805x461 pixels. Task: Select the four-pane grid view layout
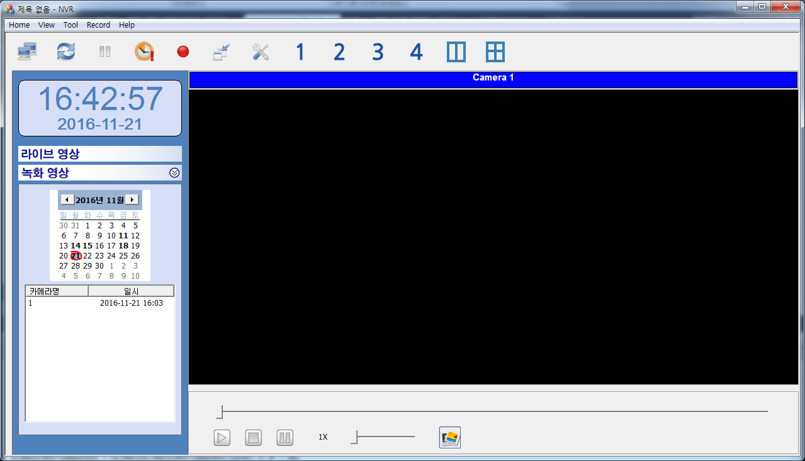(495, 52)
